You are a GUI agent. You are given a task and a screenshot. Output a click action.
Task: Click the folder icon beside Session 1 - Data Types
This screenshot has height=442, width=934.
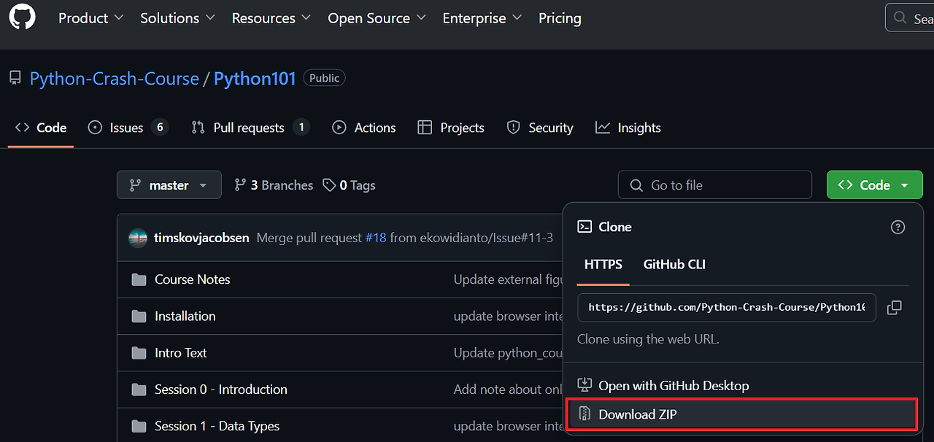tap(139, 426)
